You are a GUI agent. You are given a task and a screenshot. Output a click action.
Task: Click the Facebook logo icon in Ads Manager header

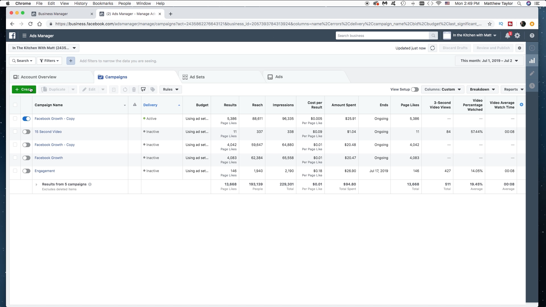pos(12,35)
